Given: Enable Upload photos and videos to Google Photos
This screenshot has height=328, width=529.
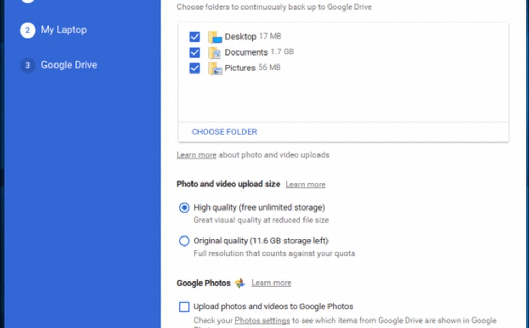Looking at the screenshot, I should click(x=184, y=307).
